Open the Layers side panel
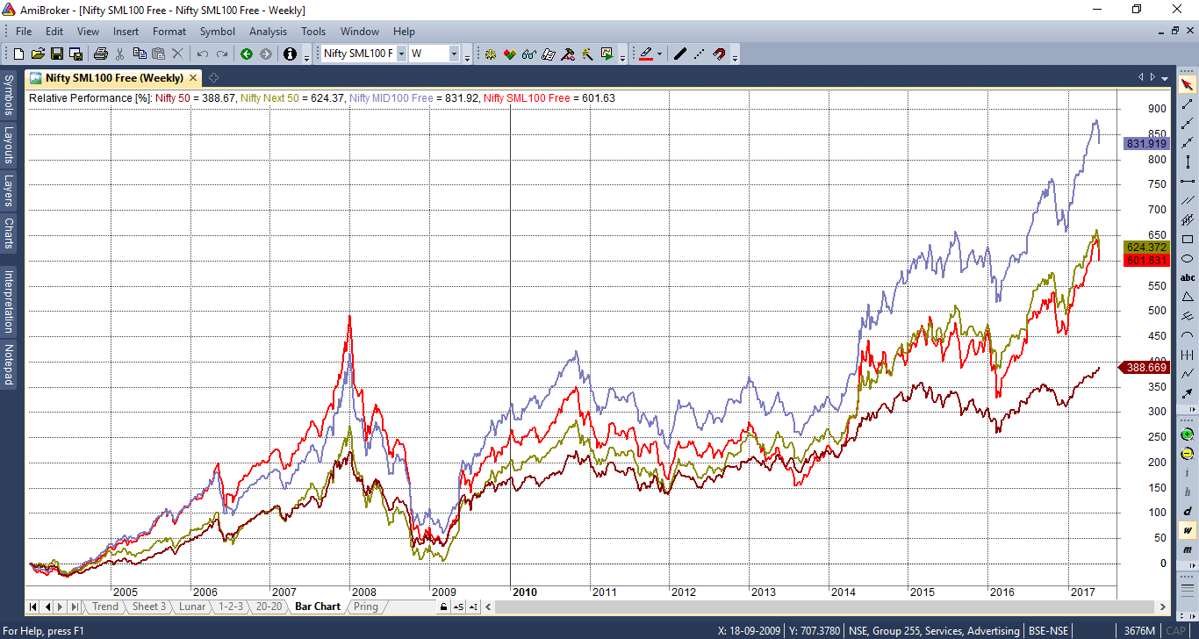The width and height of the screenshot is (1199, 639). pyautogui.click(x=8, y=190)
